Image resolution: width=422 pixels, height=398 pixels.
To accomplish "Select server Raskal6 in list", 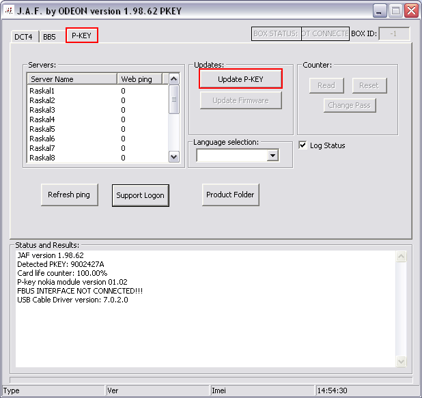I will pos(98,139).
